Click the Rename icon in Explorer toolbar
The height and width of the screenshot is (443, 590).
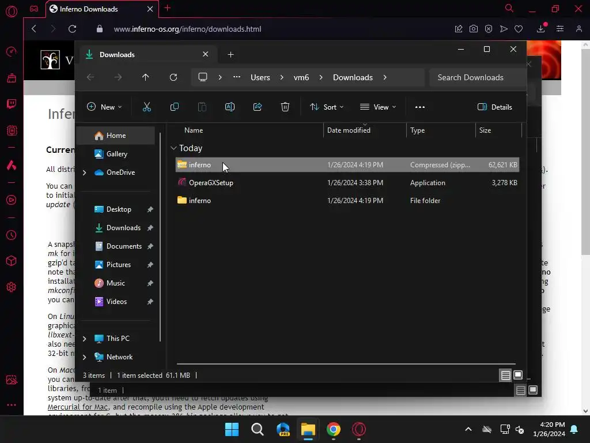(x=229, y=107)
